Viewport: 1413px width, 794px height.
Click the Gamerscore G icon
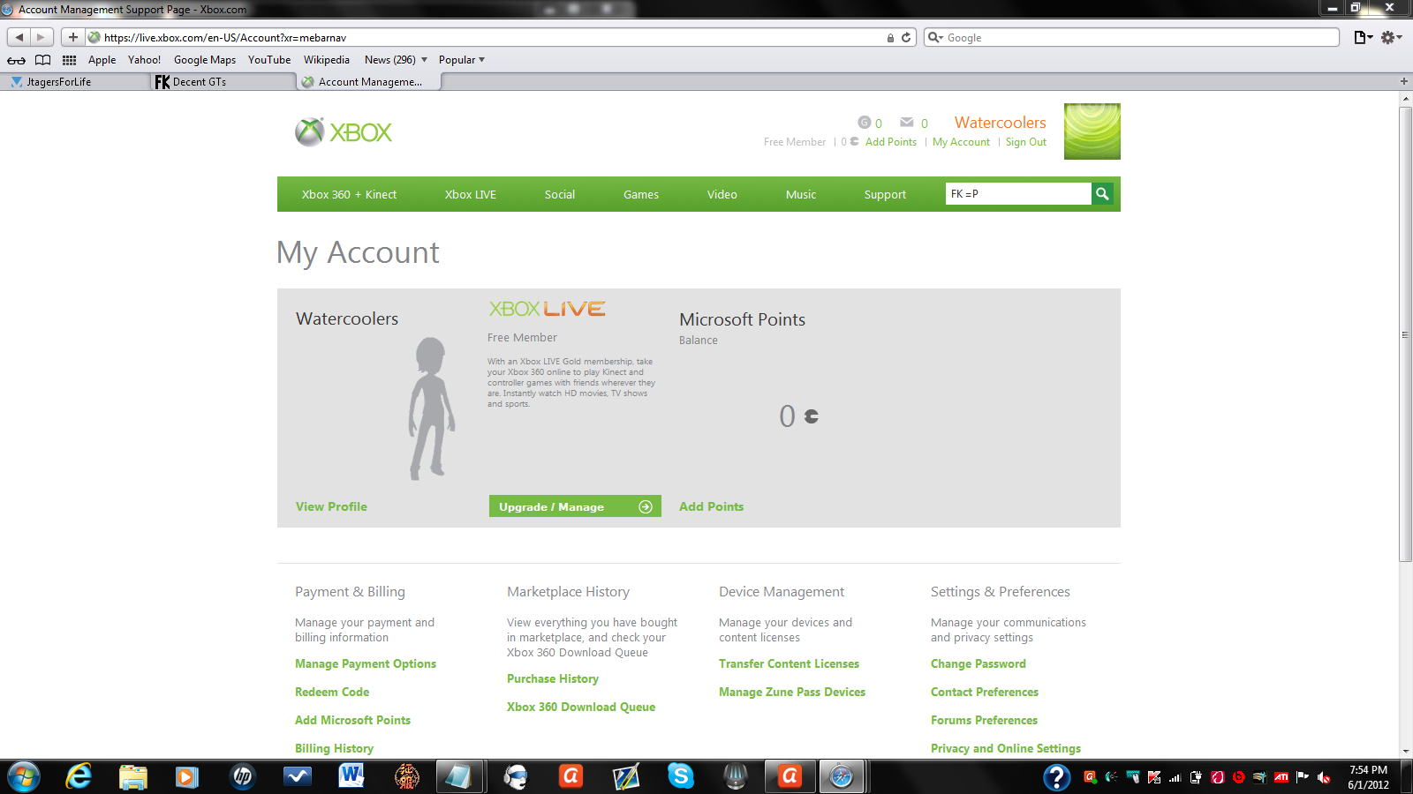pyautogui.click(x=864, y=123)
